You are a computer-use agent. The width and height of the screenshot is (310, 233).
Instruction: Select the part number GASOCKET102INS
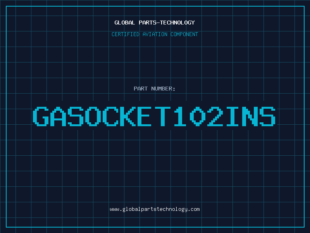click(x=154, y=116)
